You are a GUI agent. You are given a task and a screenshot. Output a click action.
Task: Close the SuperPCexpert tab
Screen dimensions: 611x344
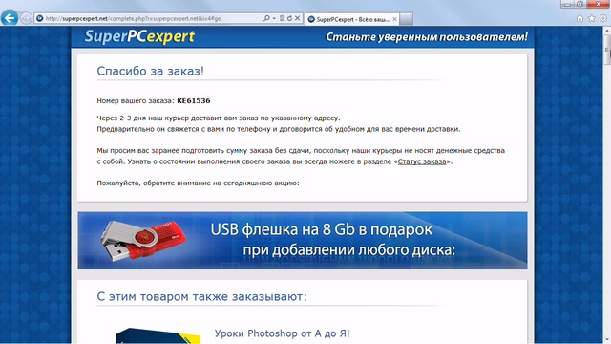pyautogui.click(x=394, y=19)
